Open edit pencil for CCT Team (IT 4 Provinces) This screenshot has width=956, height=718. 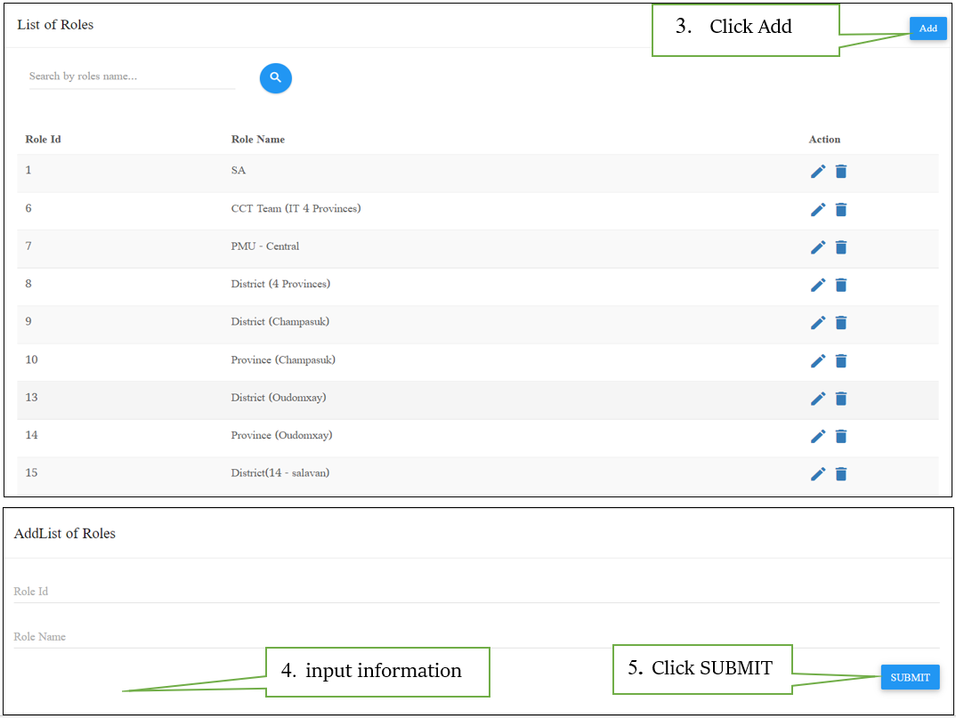(x=818, y=209)
